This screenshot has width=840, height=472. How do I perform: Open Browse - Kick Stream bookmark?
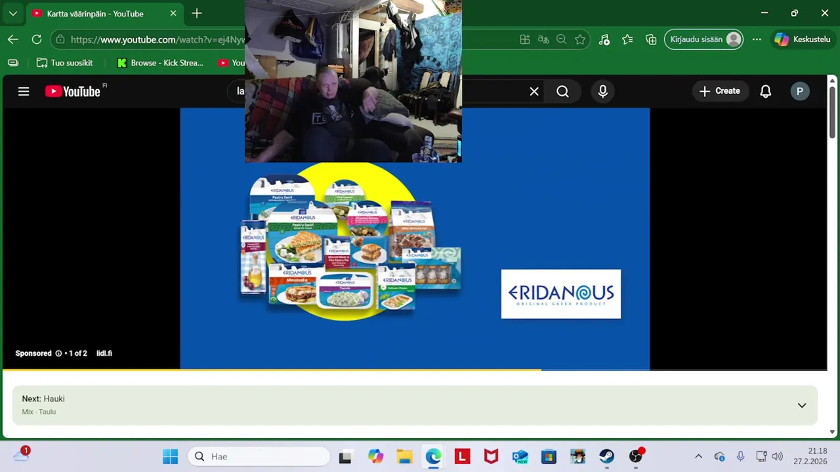(160, 63)
